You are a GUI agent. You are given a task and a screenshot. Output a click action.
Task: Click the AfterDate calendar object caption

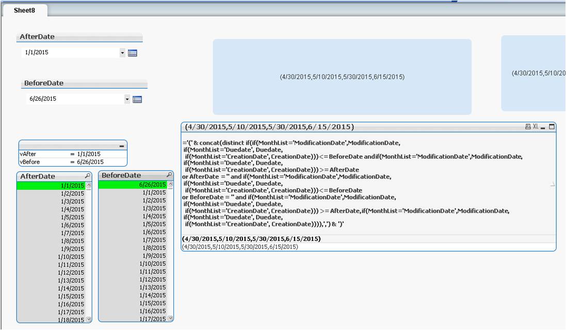pyautogui.click(x=79, y=37)
